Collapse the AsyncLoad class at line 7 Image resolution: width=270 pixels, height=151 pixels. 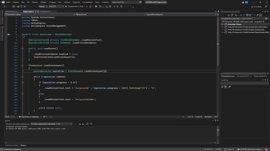tap(22, 34)
